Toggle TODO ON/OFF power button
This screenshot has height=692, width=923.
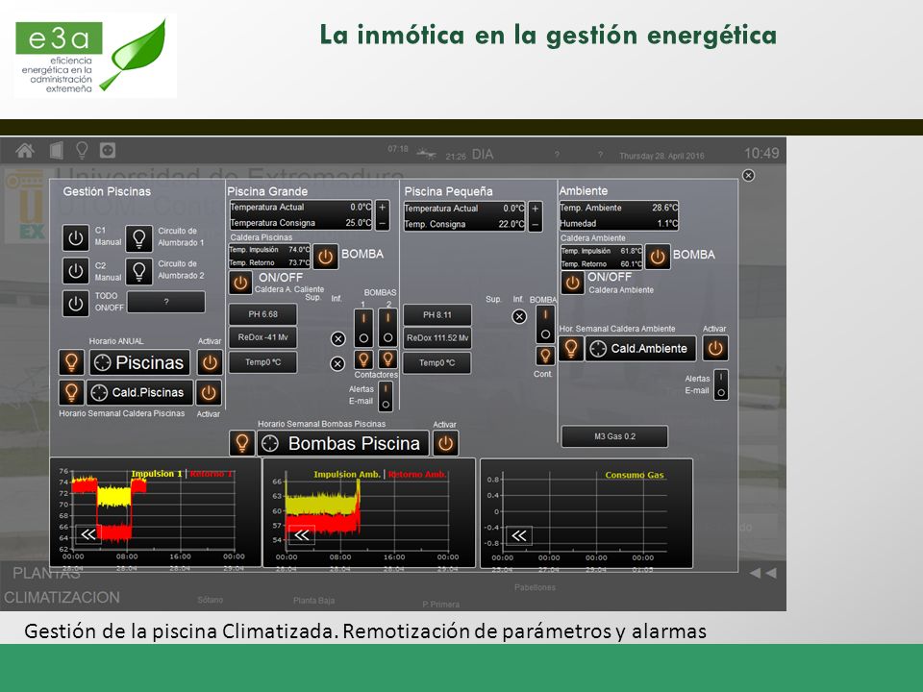pos(75,303)
